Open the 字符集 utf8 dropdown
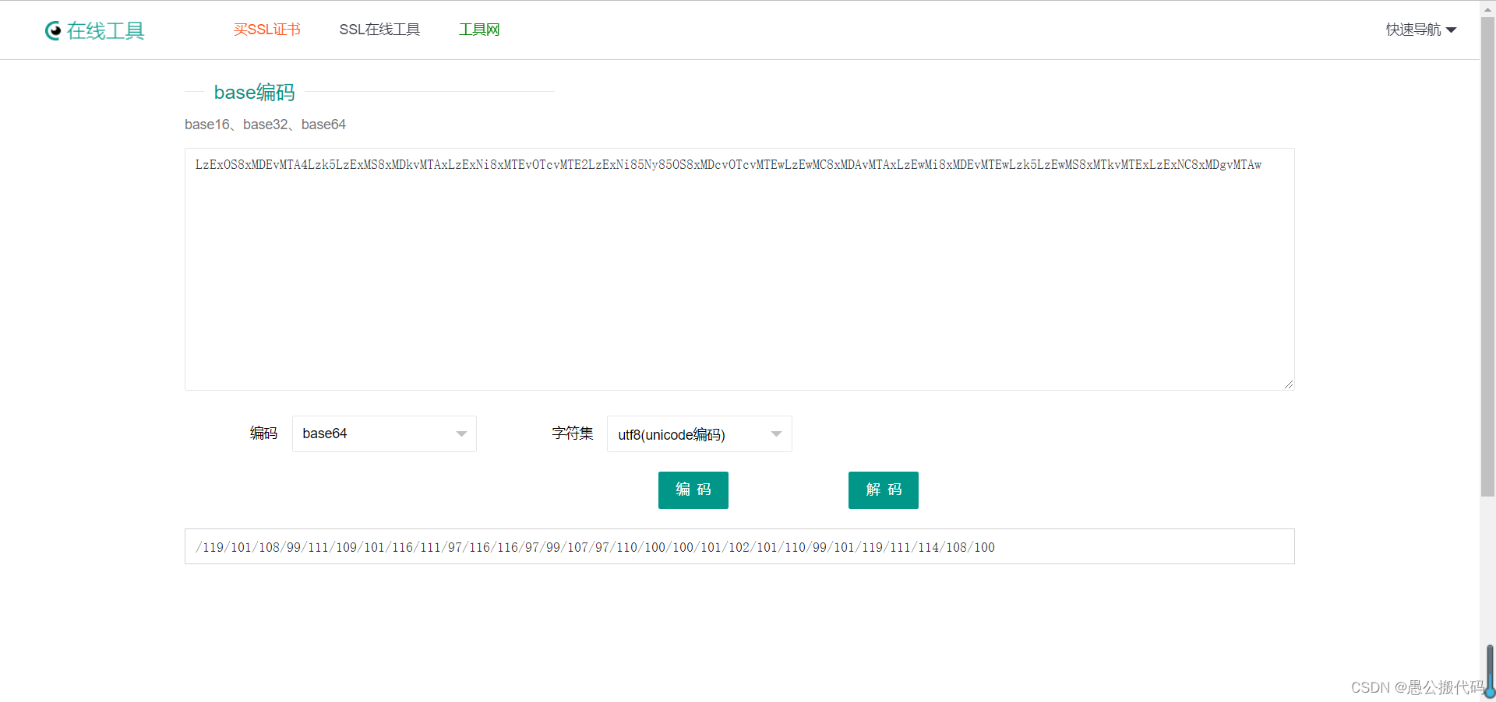Viewport: 1496px width, 702px height. [699, 433]
